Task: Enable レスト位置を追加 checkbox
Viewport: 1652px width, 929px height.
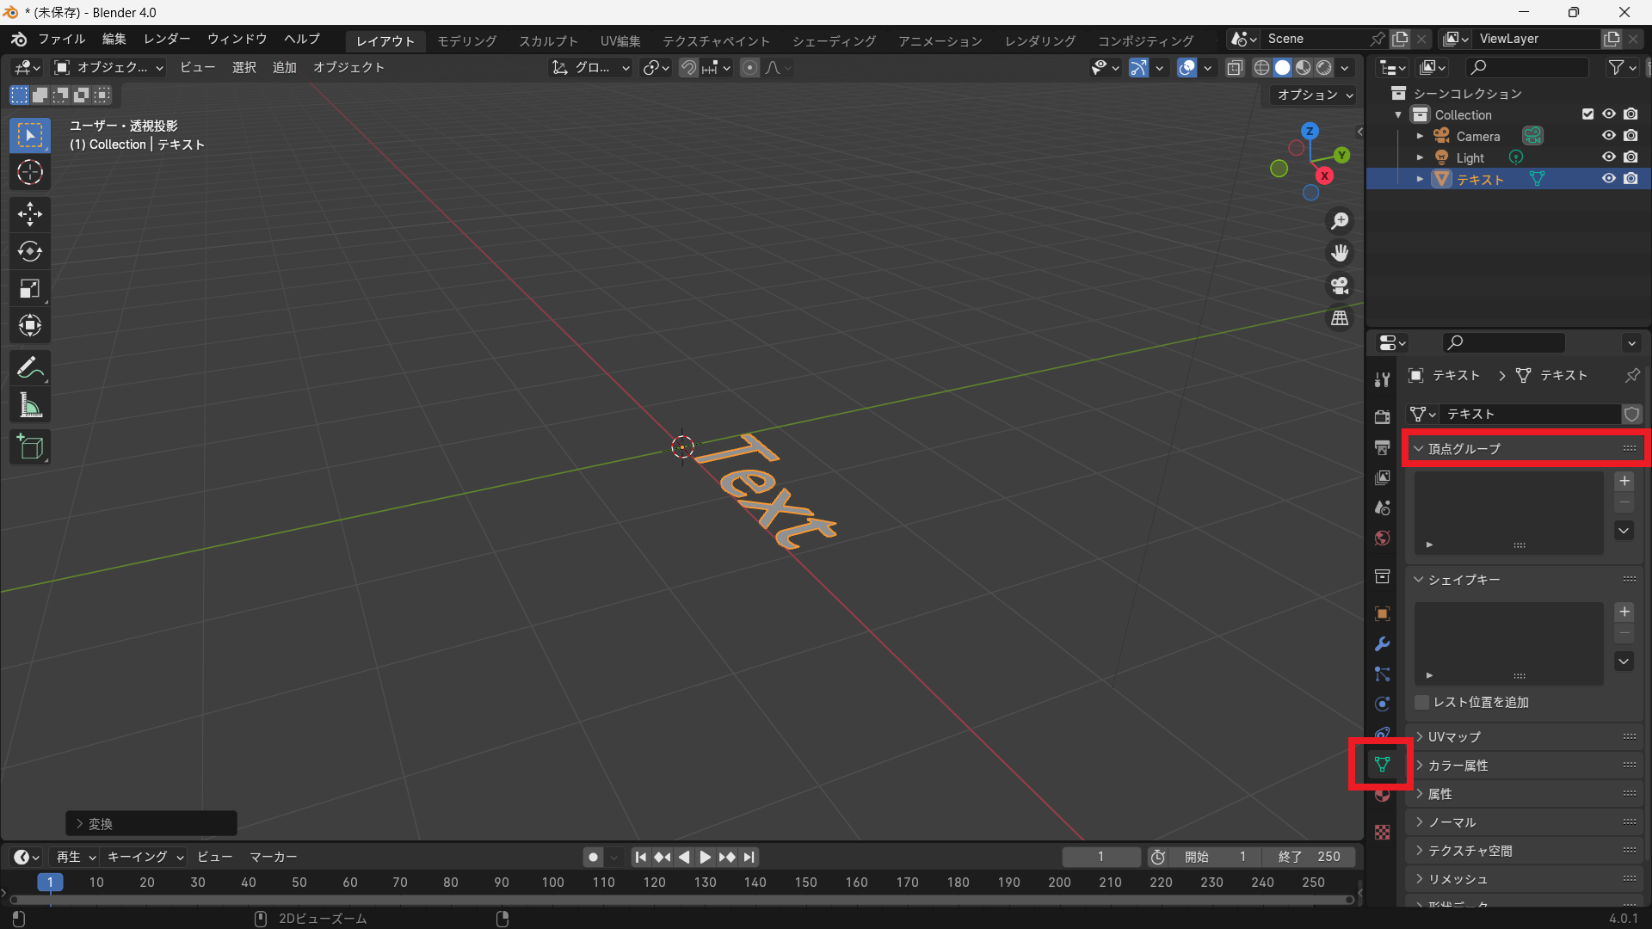Action: (1422, 703)
